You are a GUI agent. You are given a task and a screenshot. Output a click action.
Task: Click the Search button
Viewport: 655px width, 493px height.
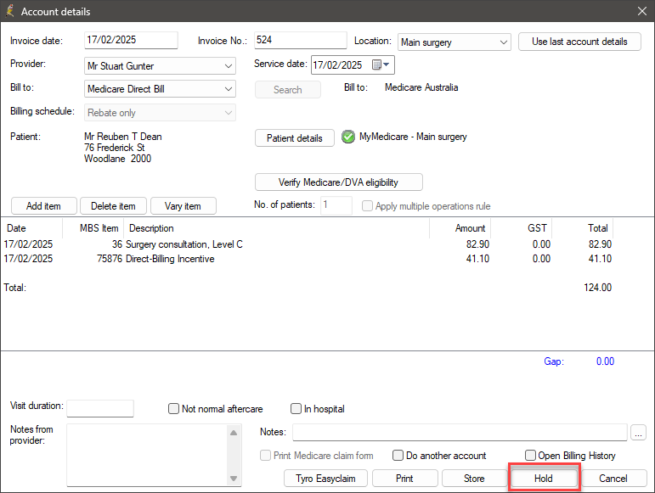click(288, 90)
